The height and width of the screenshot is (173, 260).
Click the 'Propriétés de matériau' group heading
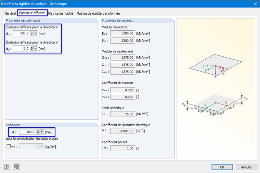coord(117,20)
